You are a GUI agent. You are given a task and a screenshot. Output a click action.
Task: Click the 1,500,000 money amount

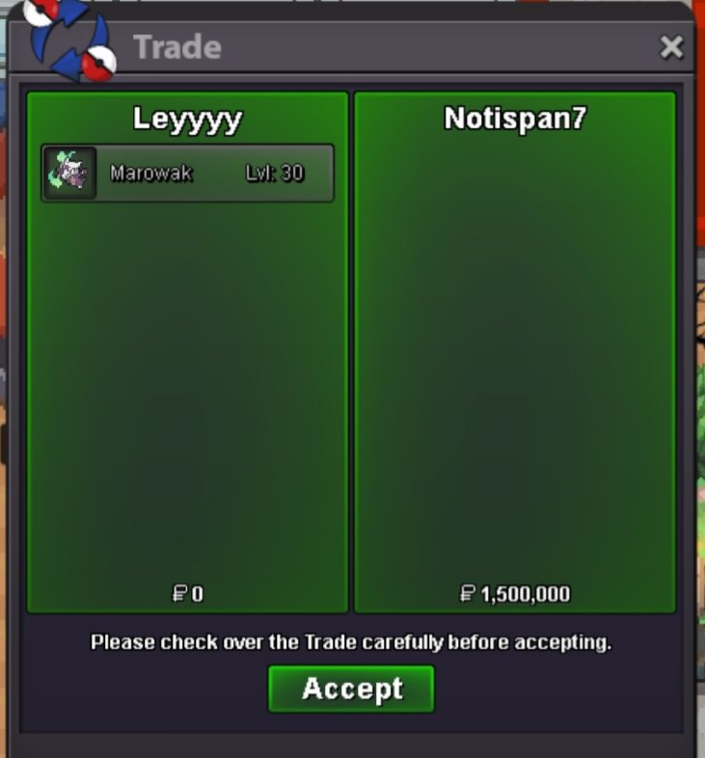(x=526, y=594)
